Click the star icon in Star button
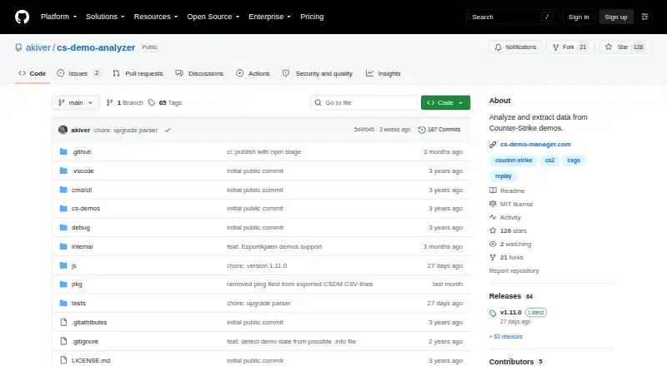This screenshot has width=667, height=366. coord(609,47)
